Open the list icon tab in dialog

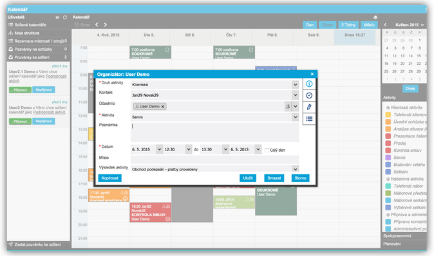click(x=309, y=119)
